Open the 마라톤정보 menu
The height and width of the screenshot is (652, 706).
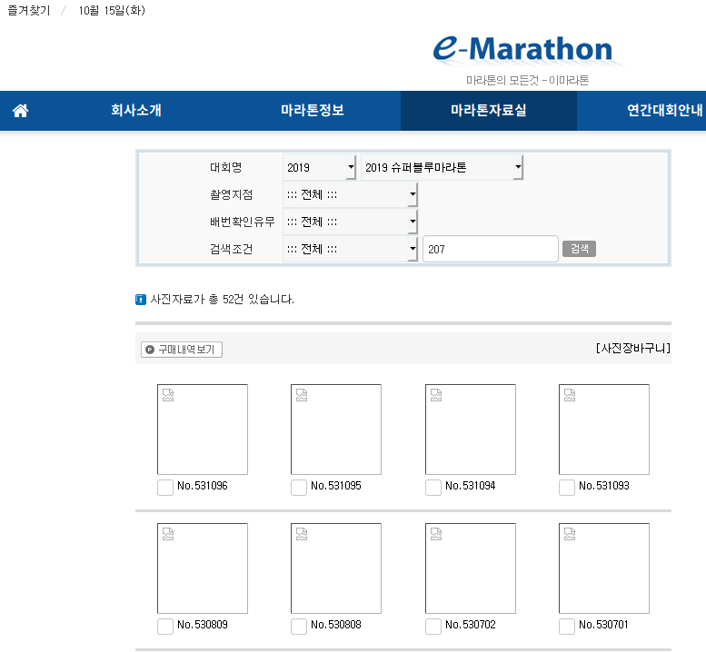312,111
